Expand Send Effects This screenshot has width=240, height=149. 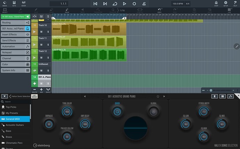pos(15,41)
